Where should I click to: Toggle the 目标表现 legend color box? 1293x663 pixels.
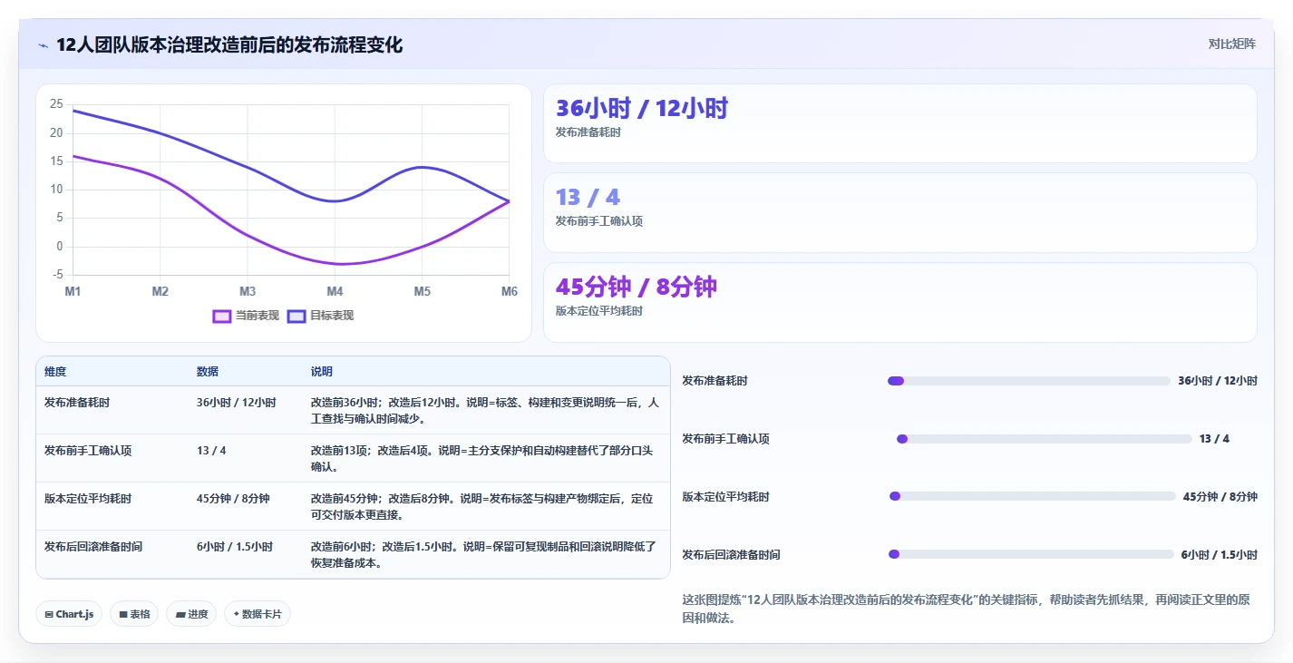pos(297,316)
